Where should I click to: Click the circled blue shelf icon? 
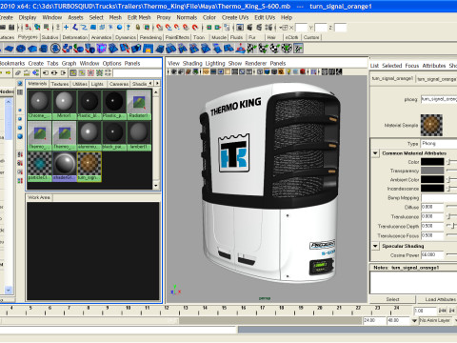[55, 49]
